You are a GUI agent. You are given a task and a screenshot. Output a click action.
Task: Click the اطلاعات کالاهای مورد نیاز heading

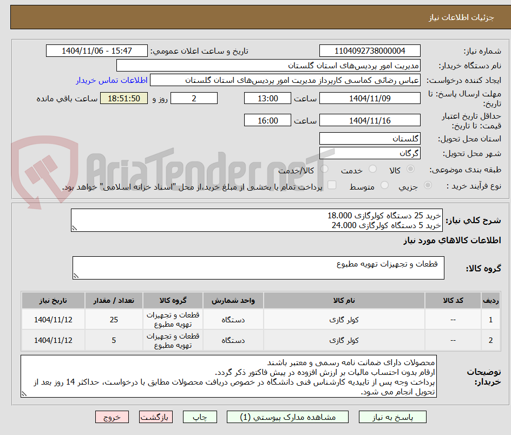[452, 241]
